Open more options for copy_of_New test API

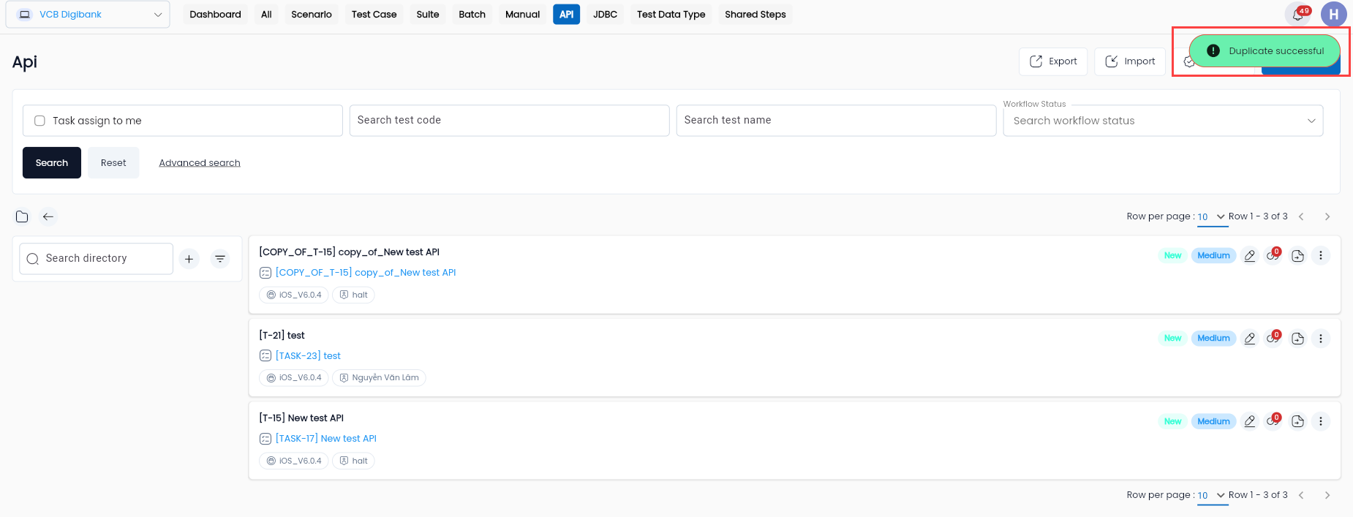tap(1321, 255)
